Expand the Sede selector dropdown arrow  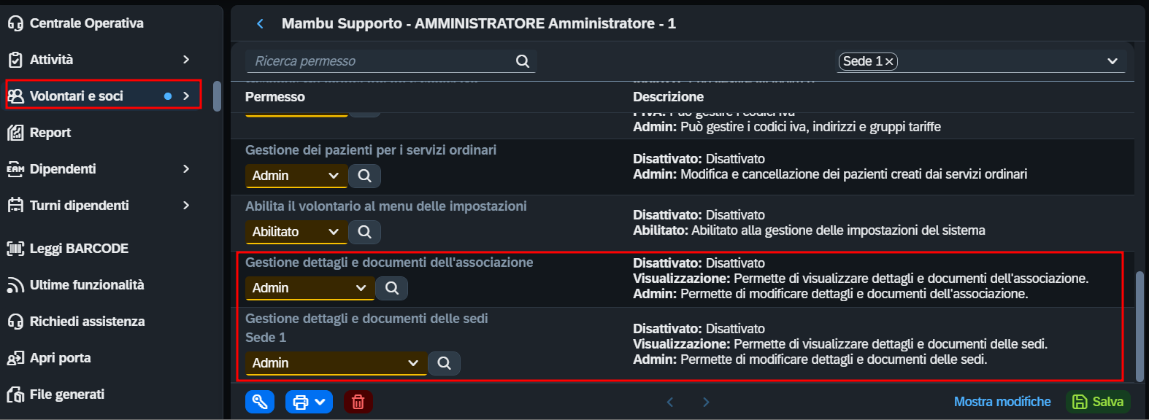click(1113, 61)
